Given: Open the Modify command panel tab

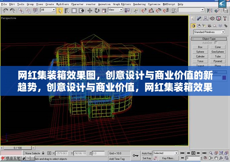Looking at the screenshot, I should tap(199, 19).
